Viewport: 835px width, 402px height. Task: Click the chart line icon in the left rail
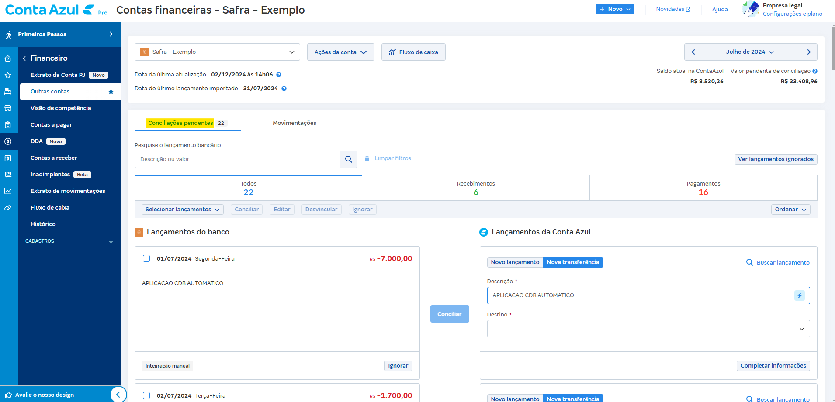pos(8,191)
